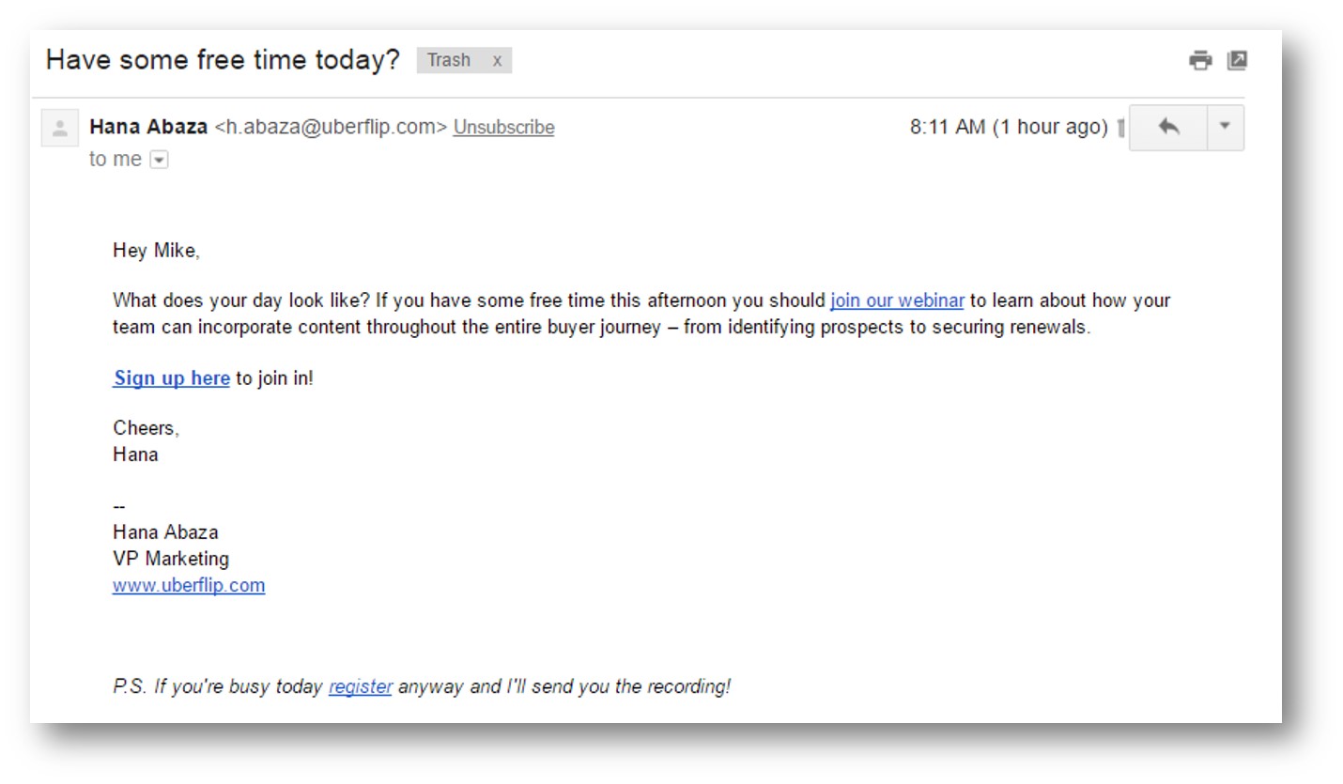The height and width of the screenshot is (784, 1343).
Task: Reply to Hana Abaza
Action: pyautogui.click(x=1167, y=127)
